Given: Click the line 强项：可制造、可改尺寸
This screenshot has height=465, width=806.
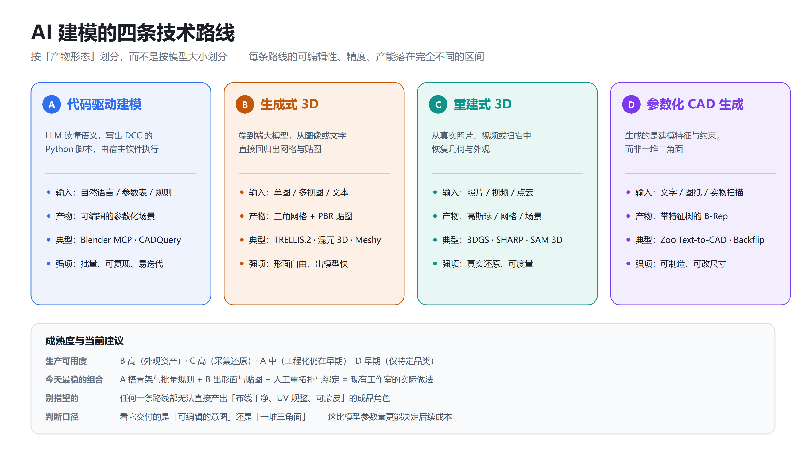Looking at the screenshot, I should click(x=680, y=264).
